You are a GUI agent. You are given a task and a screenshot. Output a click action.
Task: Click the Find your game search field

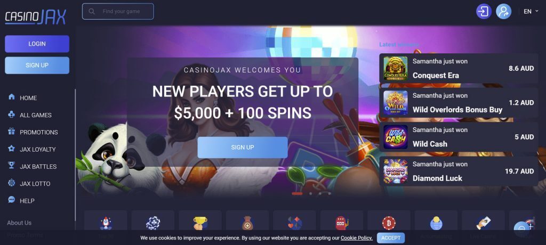118,12
